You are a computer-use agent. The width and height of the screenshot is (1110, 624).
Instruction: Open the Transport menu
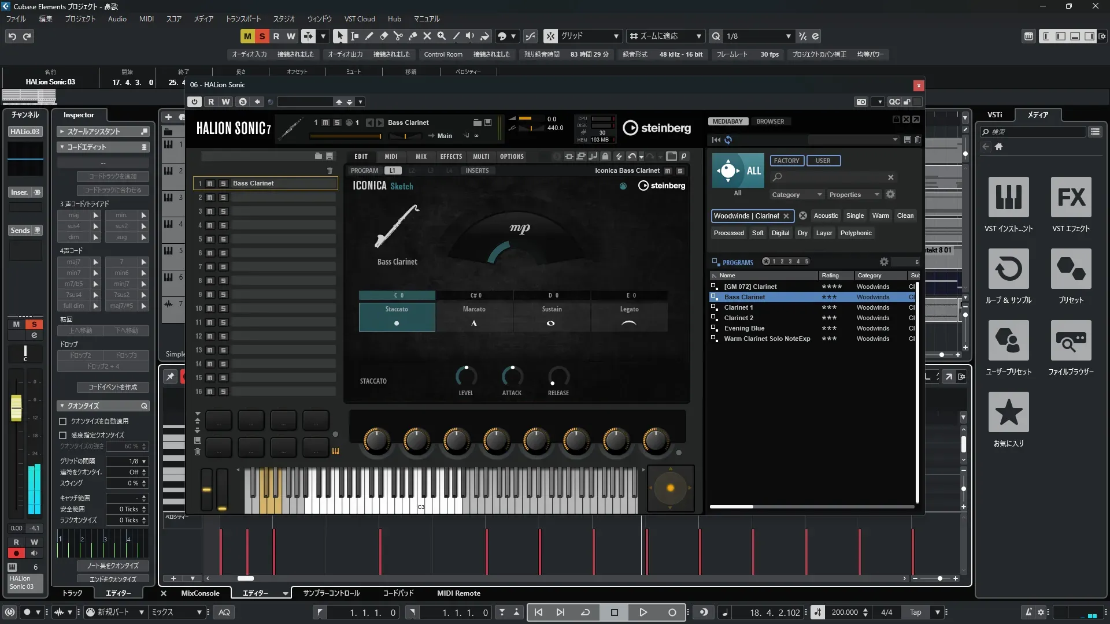pos(243,18)
